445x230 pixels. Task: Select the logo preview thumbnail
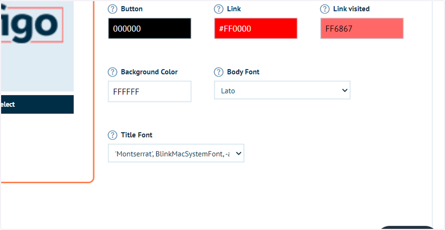[37, 46]
